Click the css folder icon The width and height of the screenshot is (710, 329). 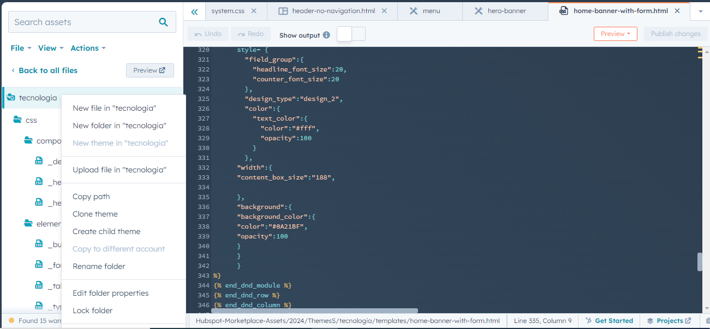point(17,119)
